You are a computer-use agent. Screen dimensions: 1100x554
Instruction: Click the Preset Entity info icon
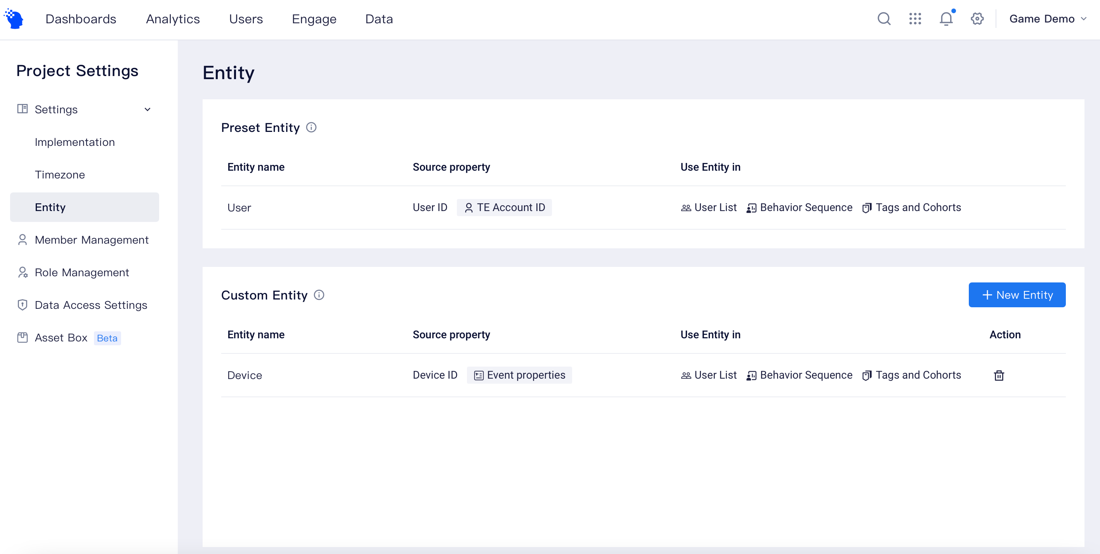click(x=311, y=127)
